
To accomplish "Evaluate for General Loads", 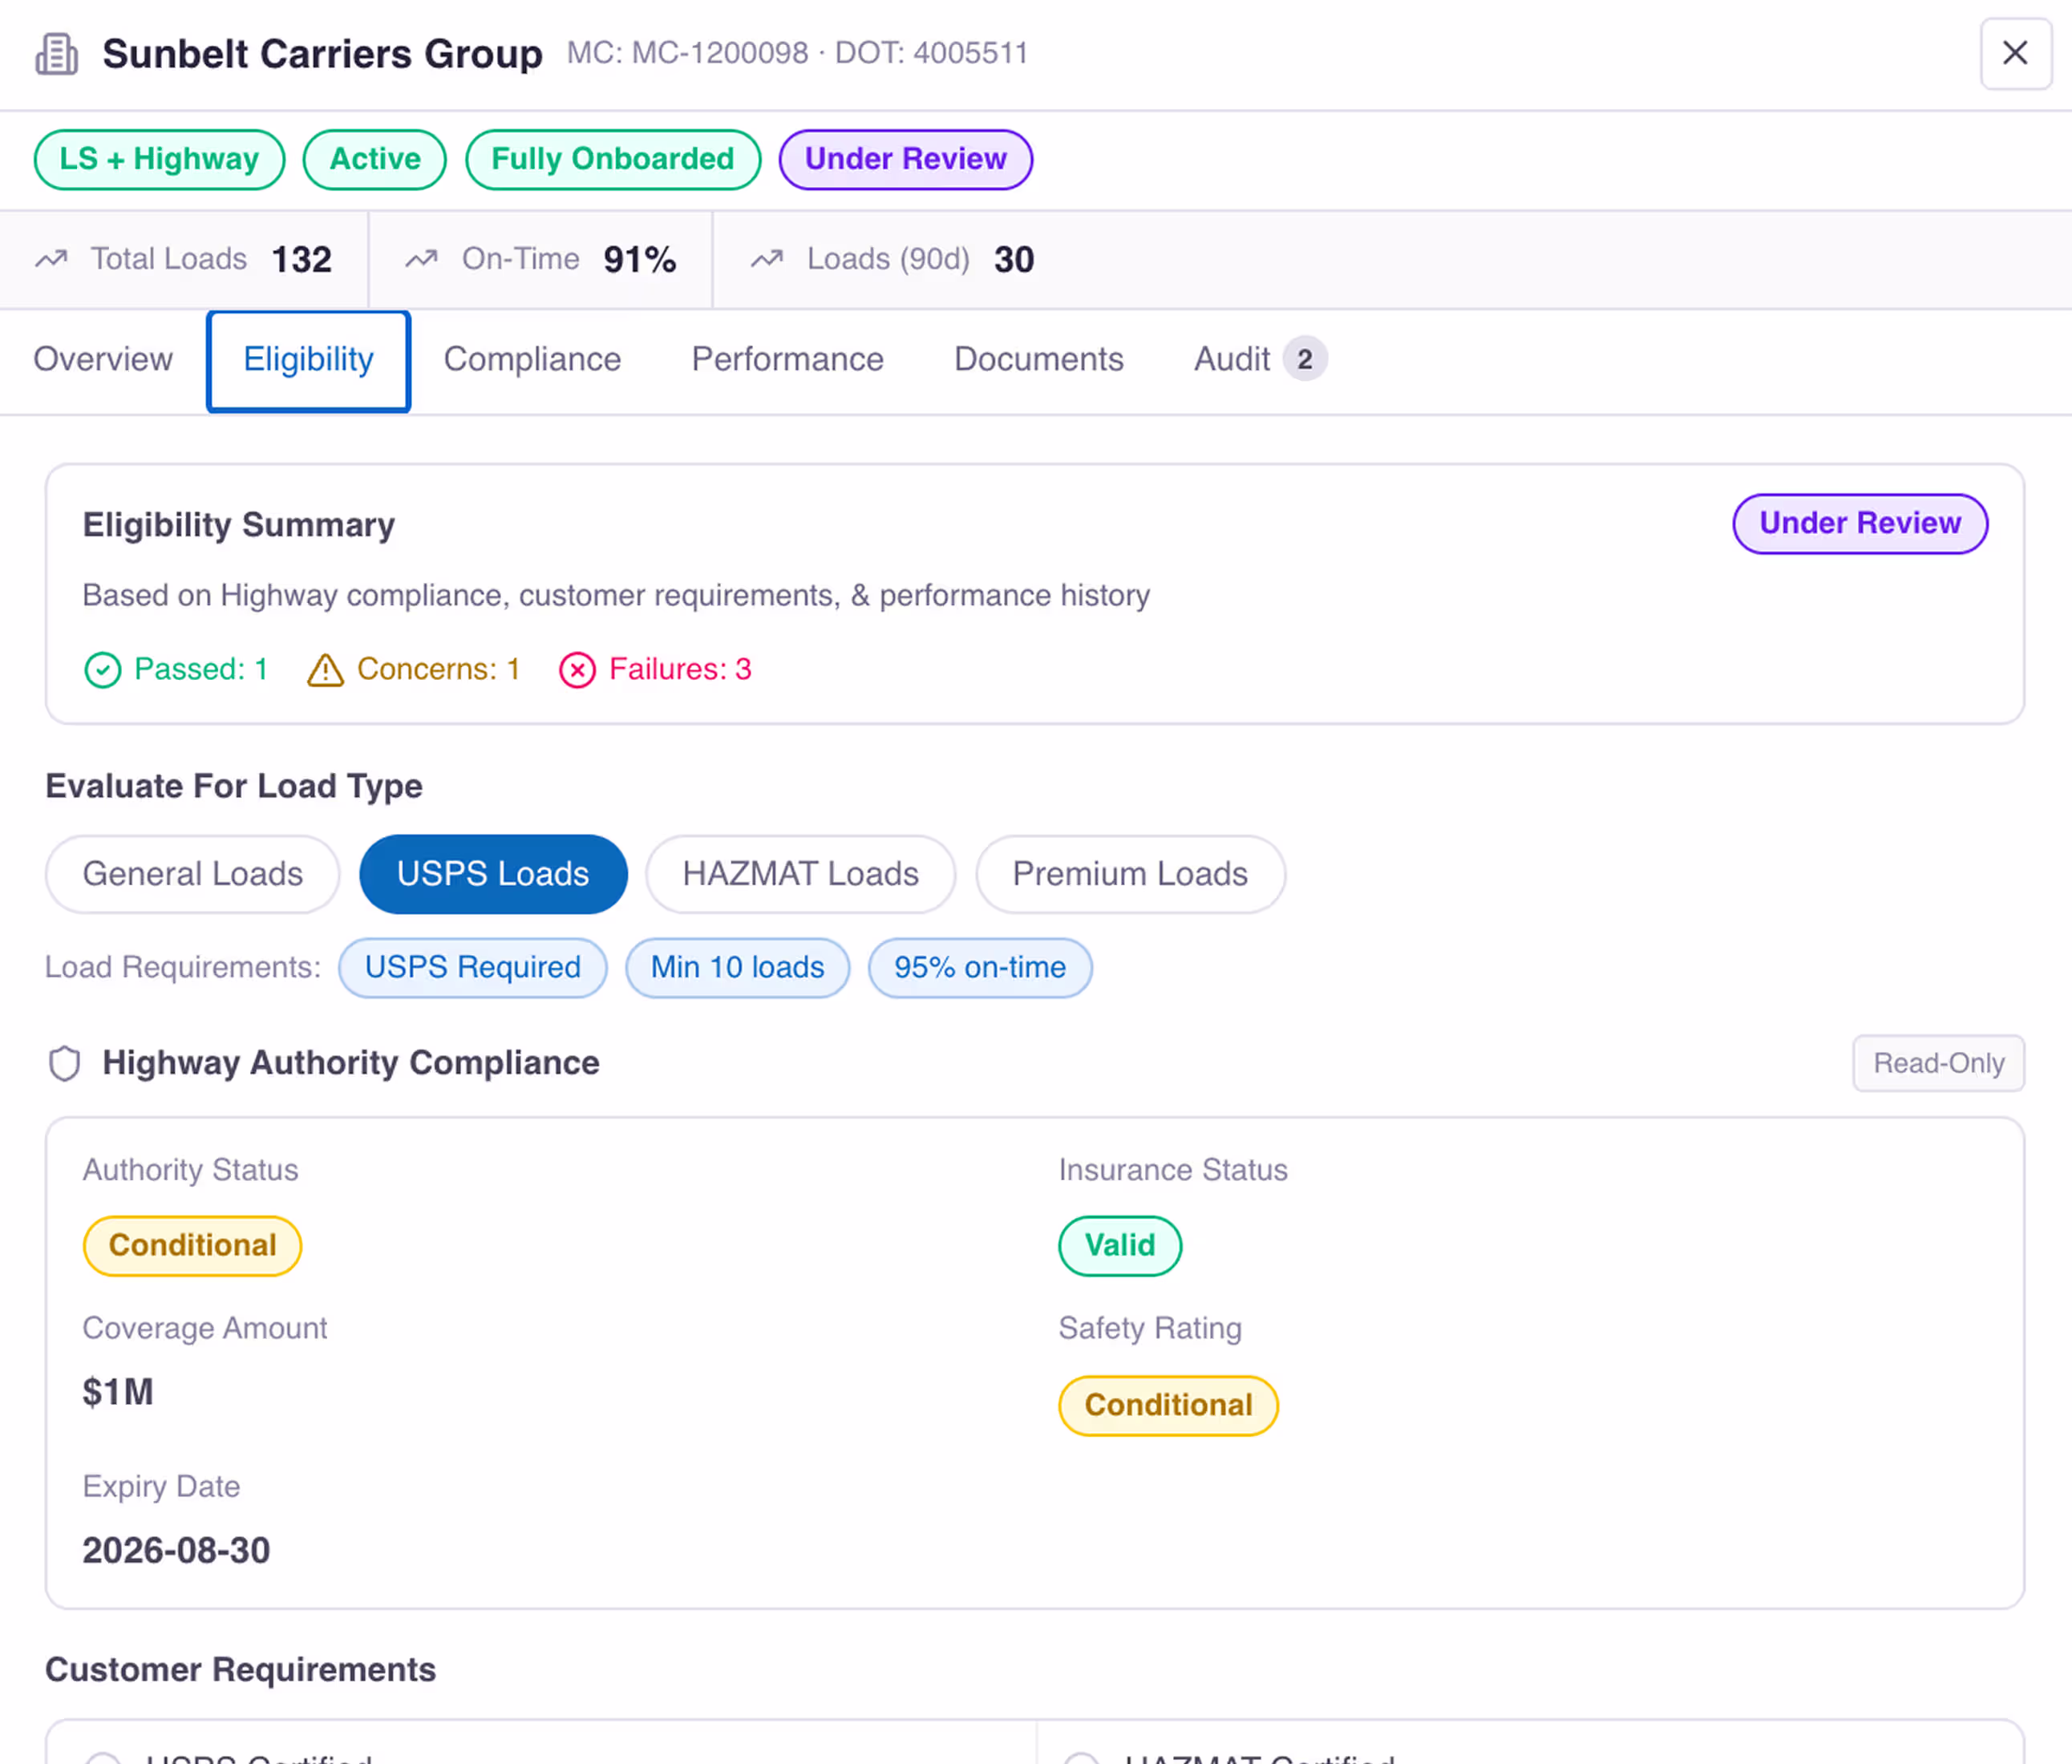I will (x=193, y=874).
